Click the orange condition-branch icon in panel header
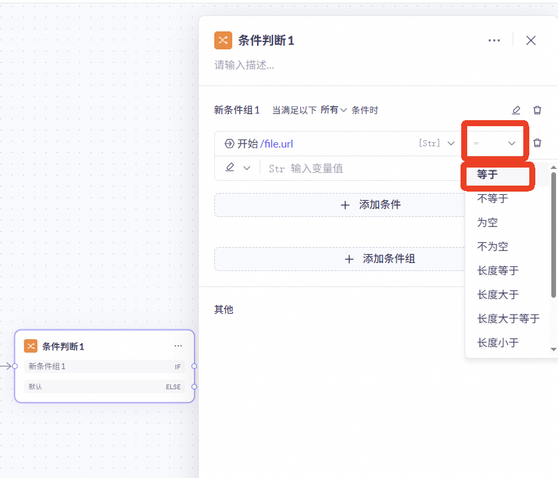The height and width of the screenshot is (478, 558). (x=223, y=40)
